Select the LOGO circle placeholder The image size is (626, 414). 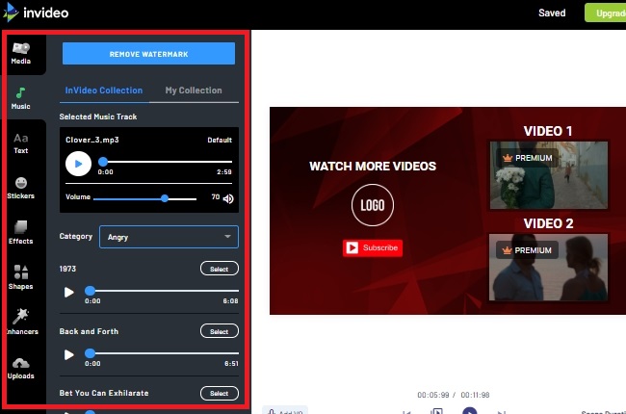click(373, 205)
